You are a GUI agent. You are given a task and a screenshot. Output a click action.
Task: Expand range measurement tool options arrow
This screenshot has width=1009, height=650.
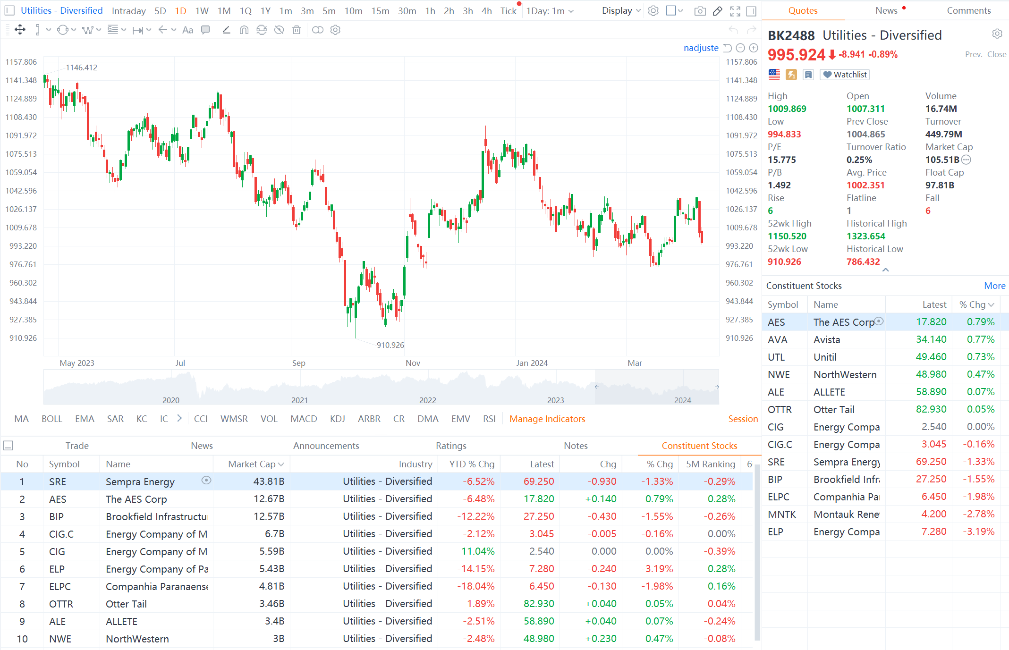(x=149, y=30)
